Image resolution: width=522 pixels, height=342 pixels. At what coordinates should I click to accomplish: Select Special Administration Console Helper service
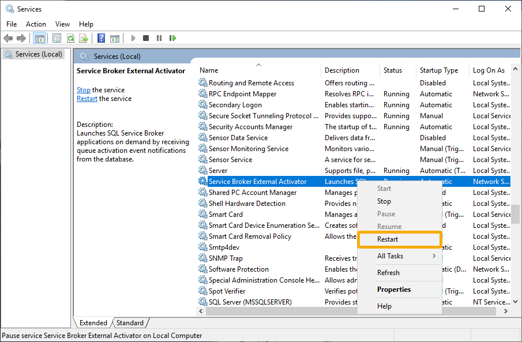coord(277,280)
